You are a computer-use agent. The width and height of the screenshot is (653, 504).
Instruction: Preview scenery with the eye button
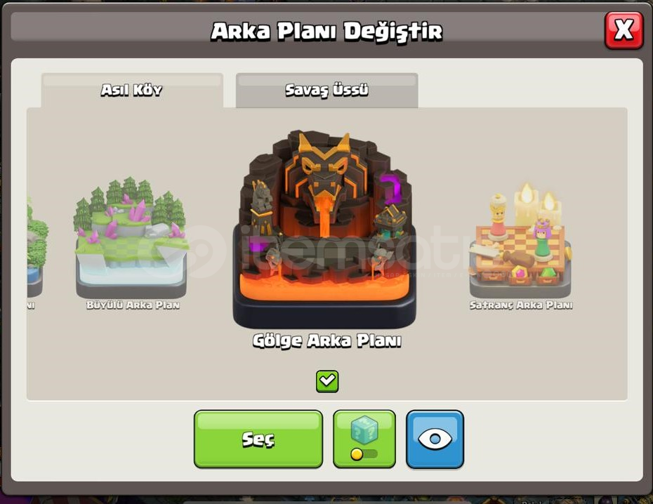[435, 439]
